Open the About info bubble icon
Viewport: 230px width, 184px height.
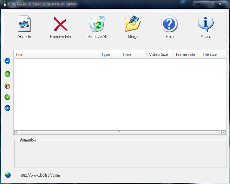click(205, 24)
